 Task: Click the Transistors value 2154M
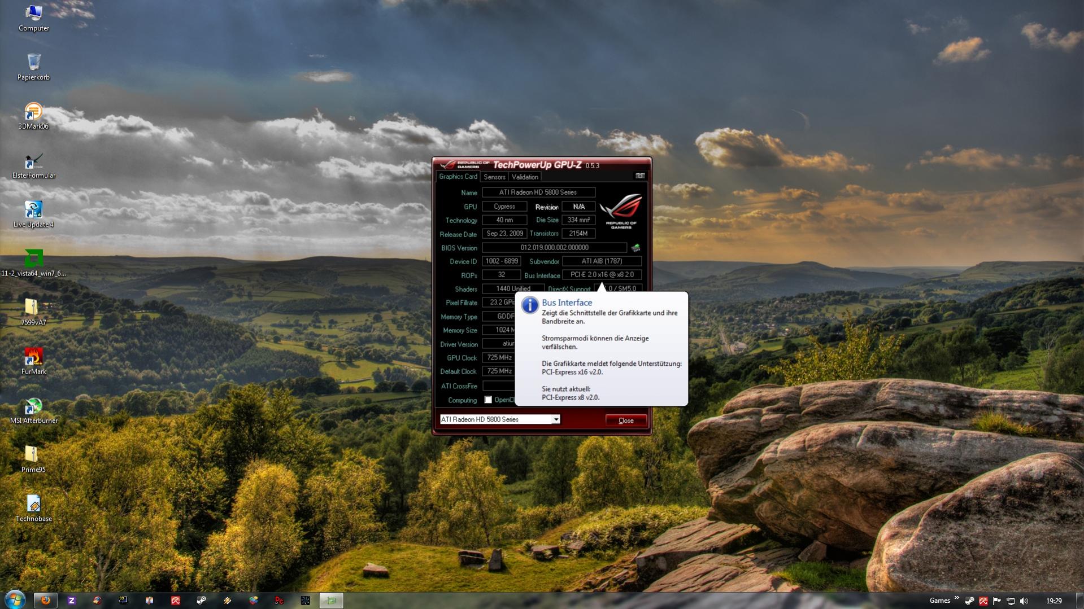coord(578,234)
